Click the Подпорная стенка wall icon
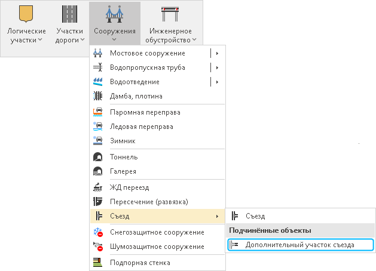The image size is (376, 271). point(98,263)
